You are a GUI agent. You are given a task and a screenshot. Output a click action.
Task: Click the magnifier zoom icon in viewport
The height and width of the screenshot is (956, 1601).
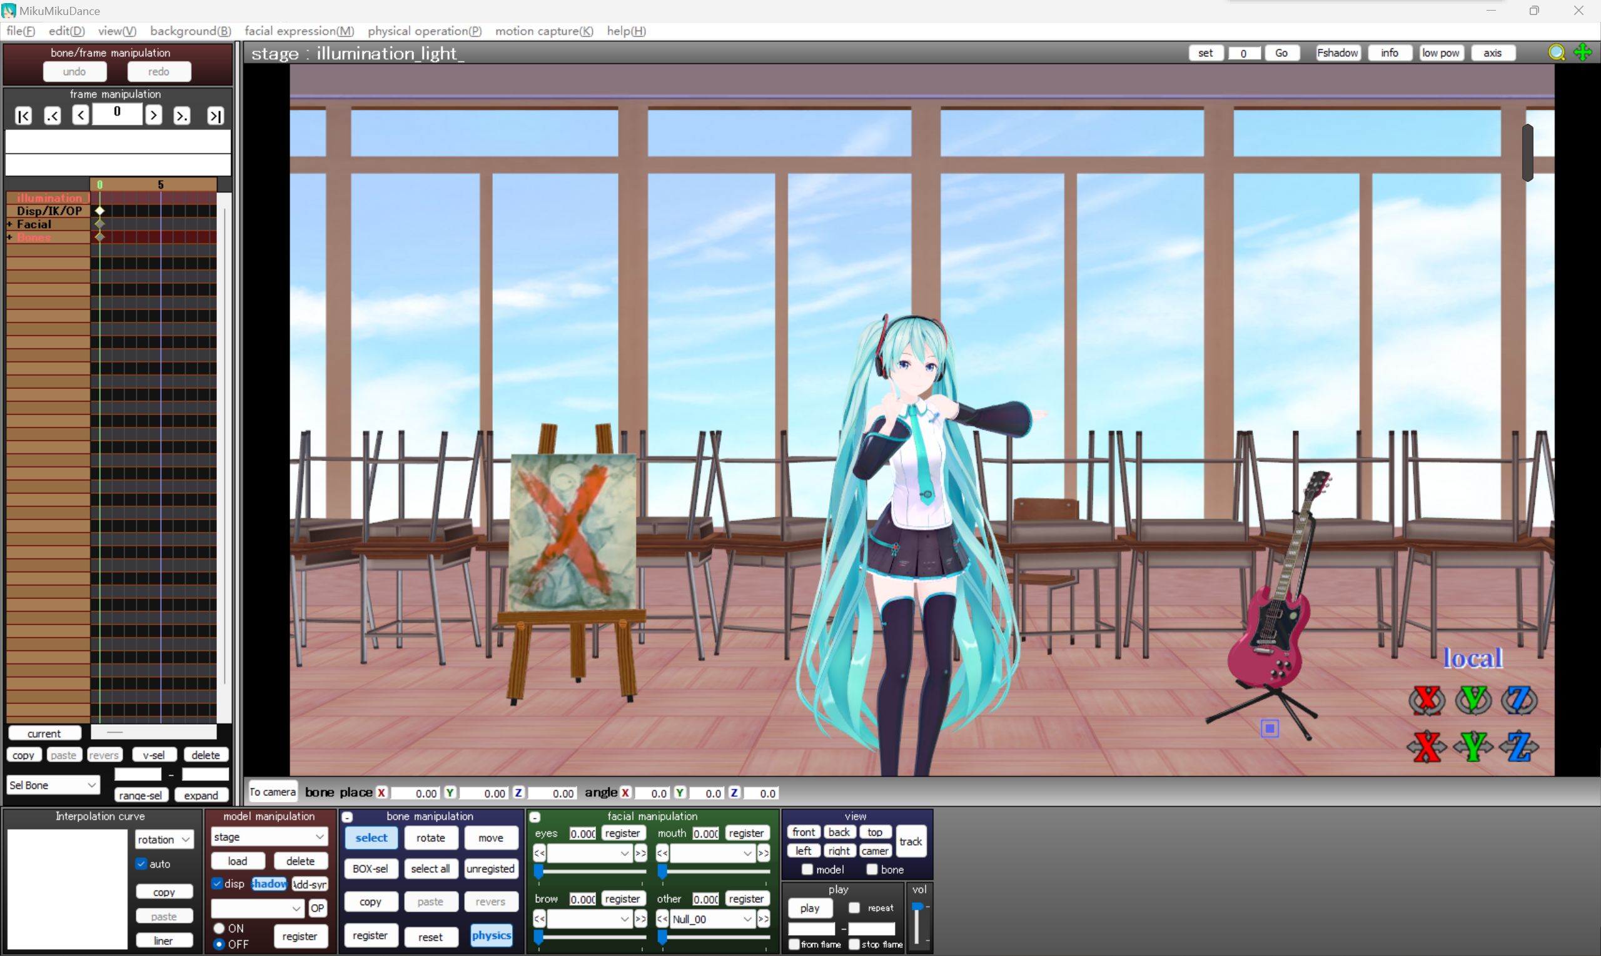tap(1556, 53)
